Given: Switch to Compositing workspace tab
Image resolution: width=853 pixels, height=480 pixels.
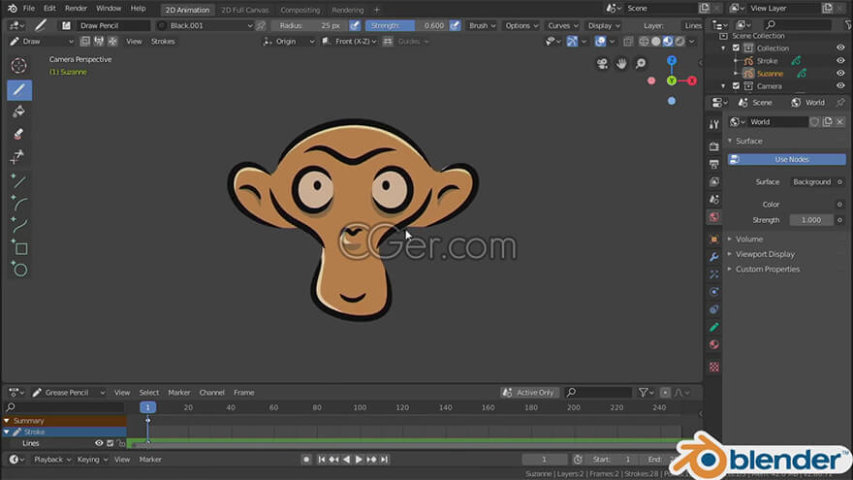Looking at the screenshot, I should pyautogui.click(x=300, y=10).
